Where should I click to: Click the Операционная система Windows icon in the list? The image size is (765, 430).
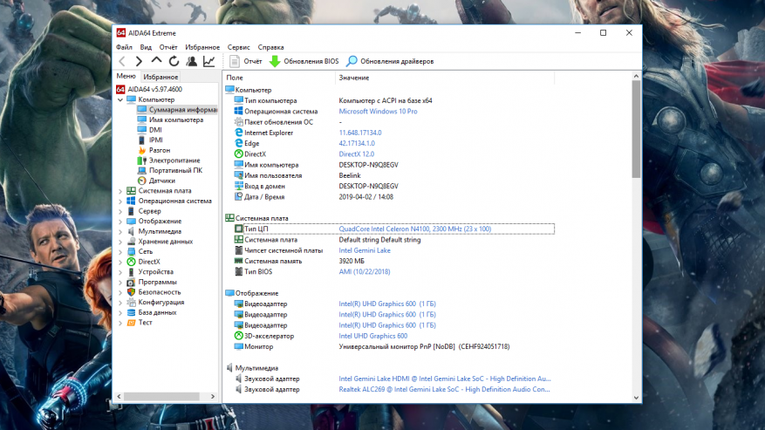pyautogui.click(x=239, y=112)
